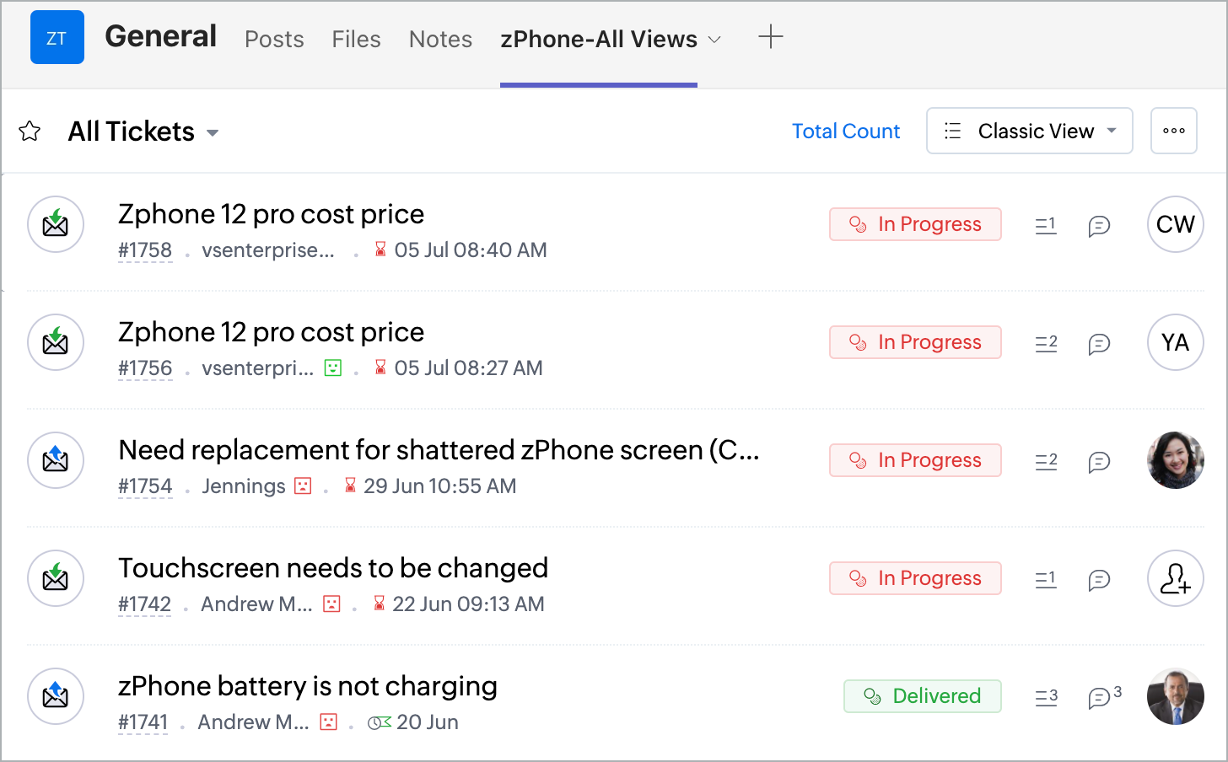The width and height of the screenshot is (1228, 762).
Task: Expand zPhone-All Views tab chevron
Action: click(x=714, y=40)
